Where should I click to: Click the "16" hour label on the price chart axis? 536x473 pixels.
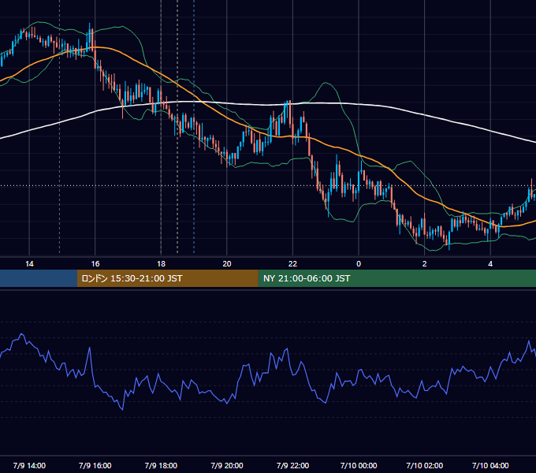(x=95, y=264)
